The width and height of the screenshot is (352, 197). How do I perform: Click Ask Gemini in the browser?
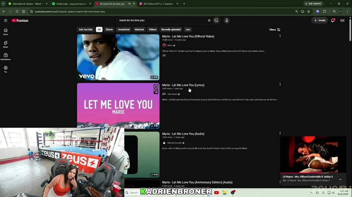[x=313, y=4]
